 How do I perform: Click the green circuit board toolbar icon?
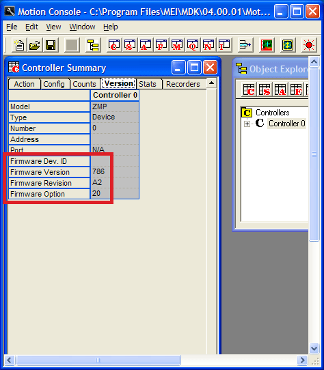point(267,45)
